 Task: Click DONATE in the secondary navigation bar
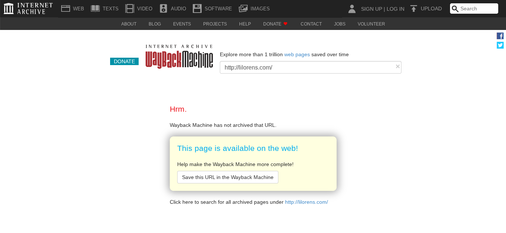(272, 24)
